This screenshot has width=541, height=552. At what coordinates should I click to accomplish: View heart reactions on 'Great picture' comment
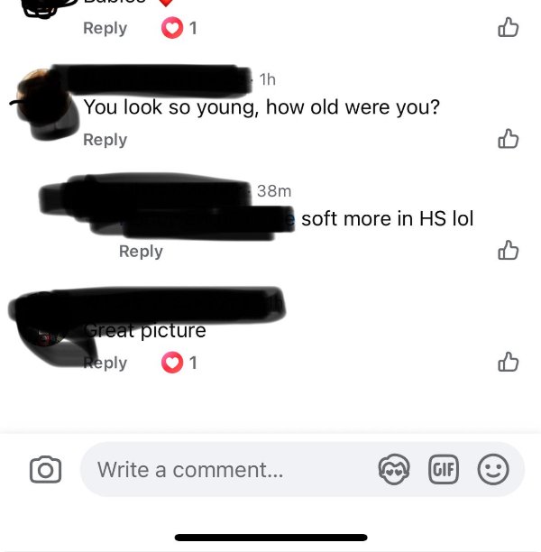click(179, 363)
